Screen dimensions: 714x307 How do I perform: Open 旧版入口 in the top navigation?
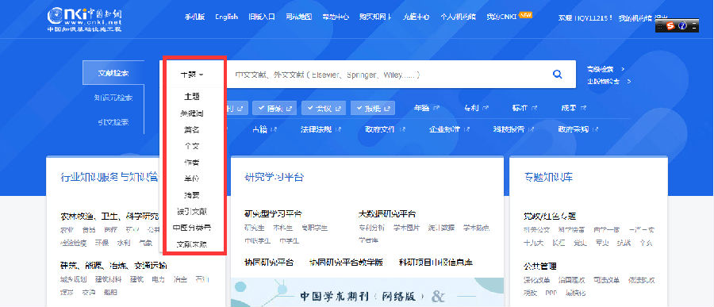coord(262,17)
